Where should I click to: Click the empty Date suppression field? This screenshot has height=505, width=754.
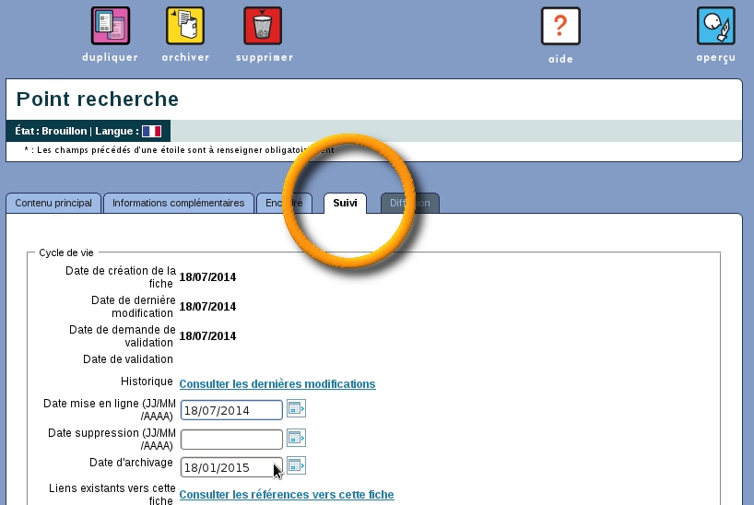pyautogui.click(x=231, y=440)
